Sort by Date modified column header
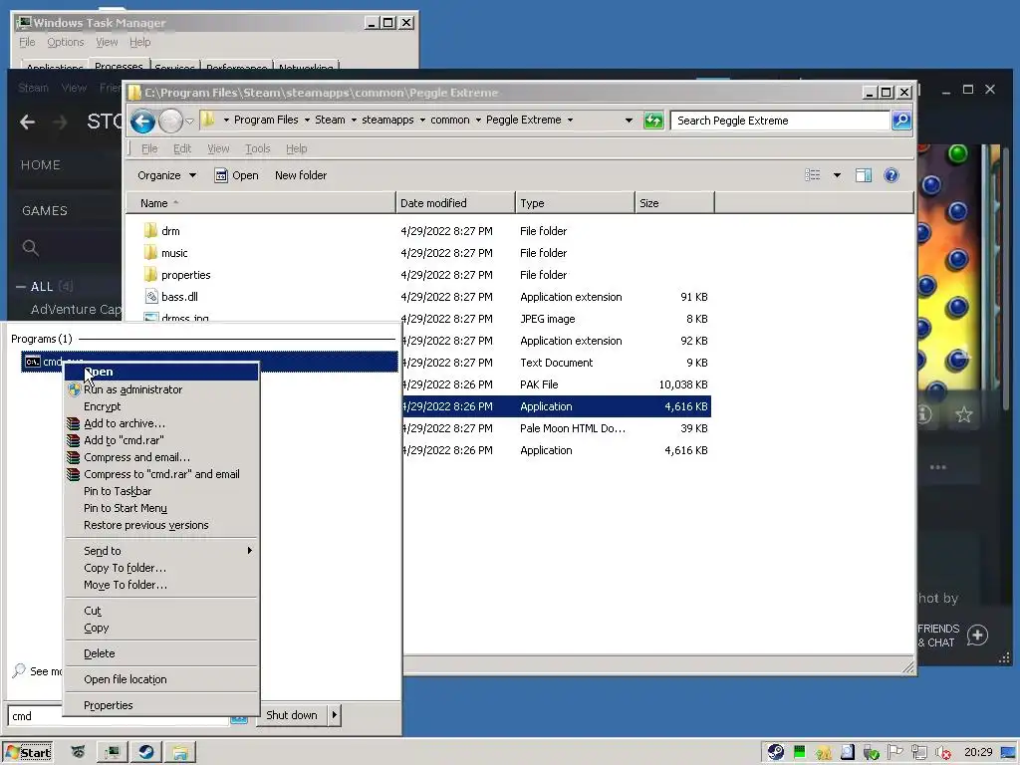 click(x=455, y=203)
